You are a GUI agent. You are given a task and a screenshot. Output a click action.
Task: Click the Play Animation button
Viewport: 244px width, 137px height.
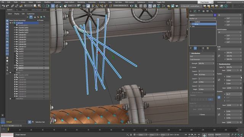(x=192, y=134)
